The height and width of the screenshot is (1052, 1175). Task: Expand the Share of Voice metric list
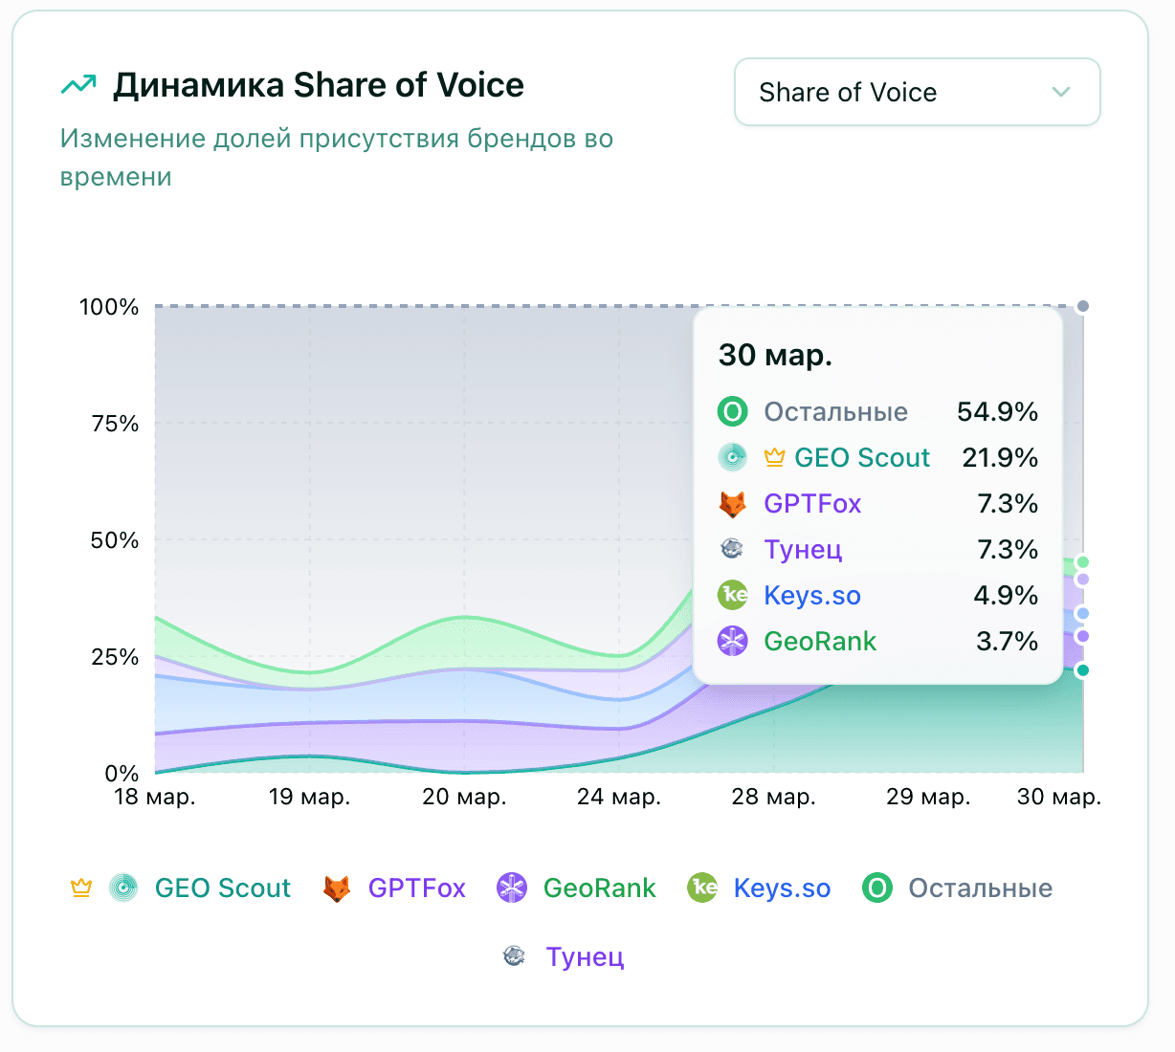917,92
